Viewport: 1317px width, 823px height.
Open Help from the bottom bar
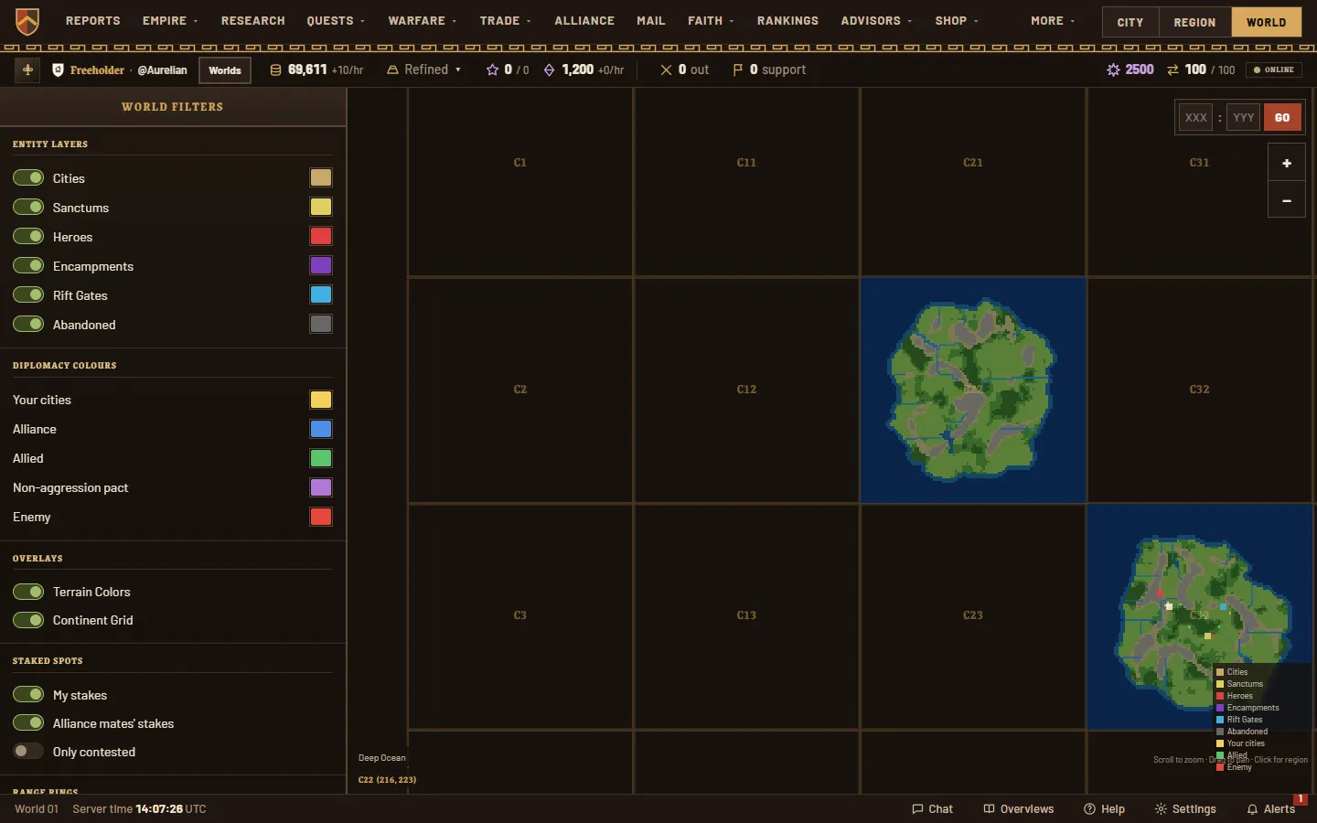pyautogui.click(x=1104, y=809)
